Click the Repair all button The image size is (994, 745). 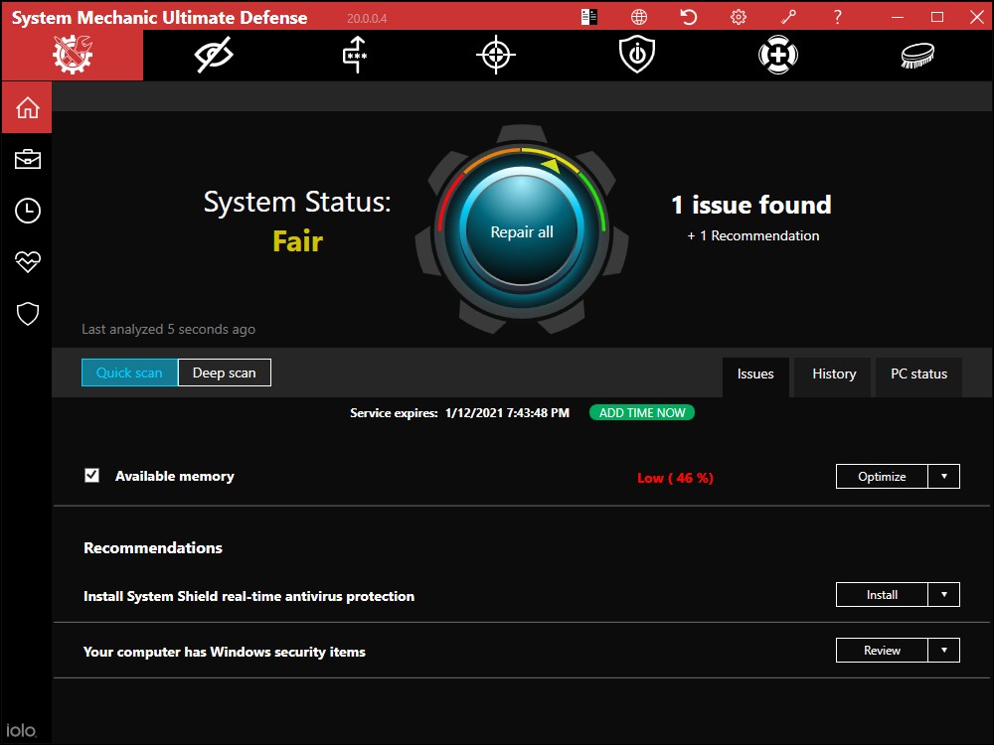coord(522,231)
